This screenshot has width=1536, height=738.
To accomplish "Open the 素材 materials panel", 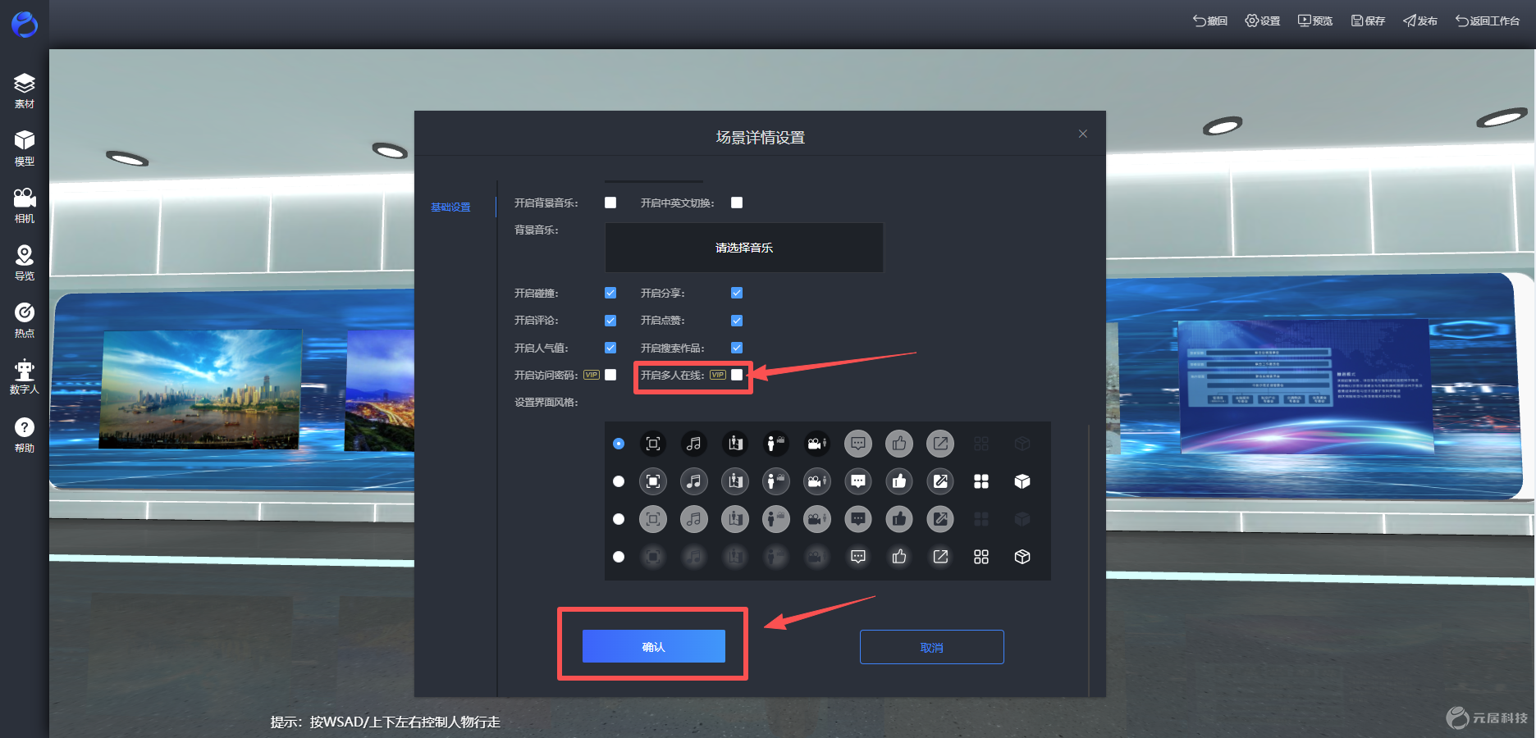I will (25, 90).
